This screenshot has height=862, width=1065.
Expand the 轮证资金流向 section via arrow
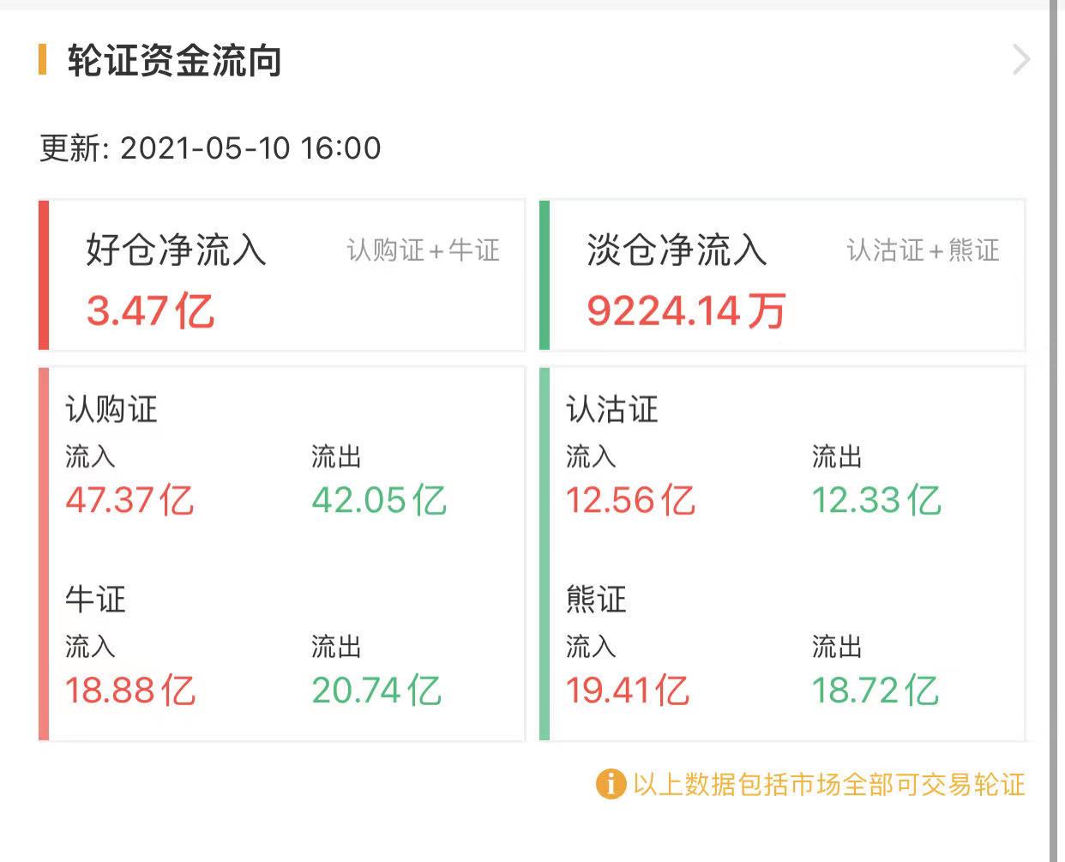pyautogui.click(x=1020, y=60)
